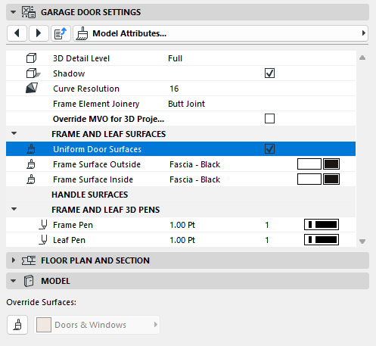Click the Leaf Pen color swatch

tap(322, 240)
